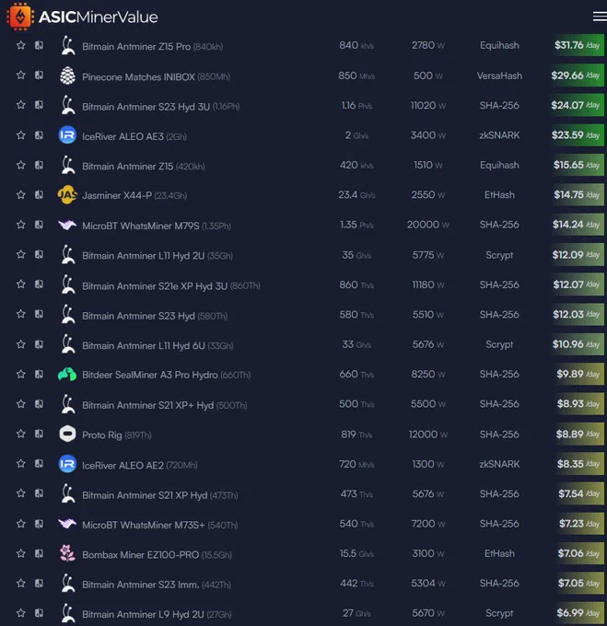Click the 2780 W power value
The width and height of the screenshot is (607, 626).
click(x=428, y=45)
